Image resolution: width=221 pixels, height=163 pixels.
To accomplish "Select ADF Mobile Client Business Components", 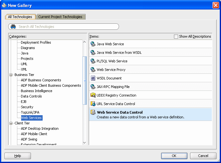I will (51, 85).
